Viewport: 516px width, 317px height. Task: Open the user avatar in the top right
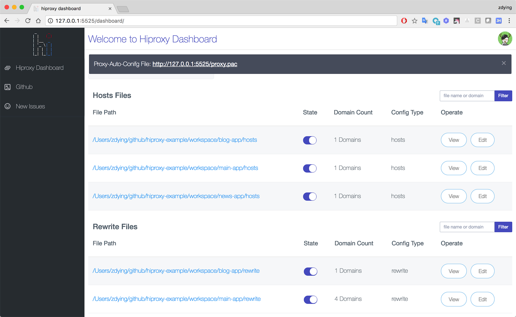[505, 39]
